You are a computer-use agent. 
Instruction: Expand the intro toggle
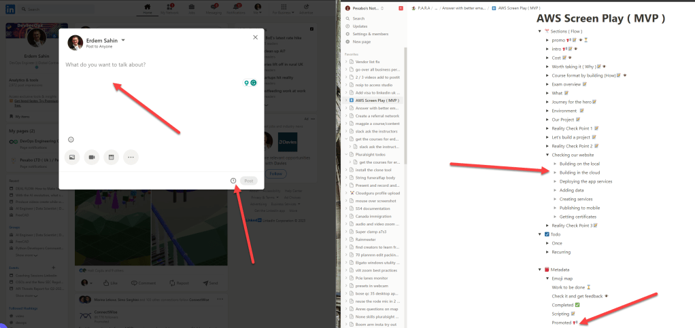coord(547,49)
